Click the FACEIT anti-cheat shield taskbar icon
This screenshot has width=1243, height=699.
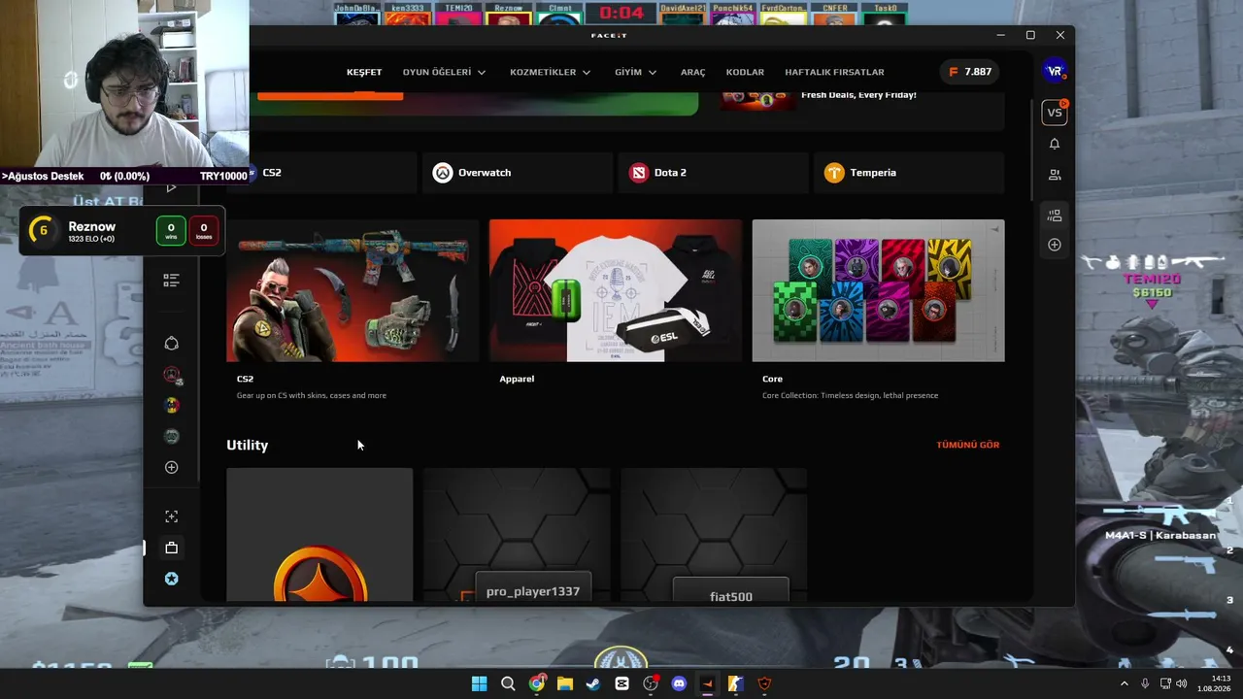[x=764, y=683]
